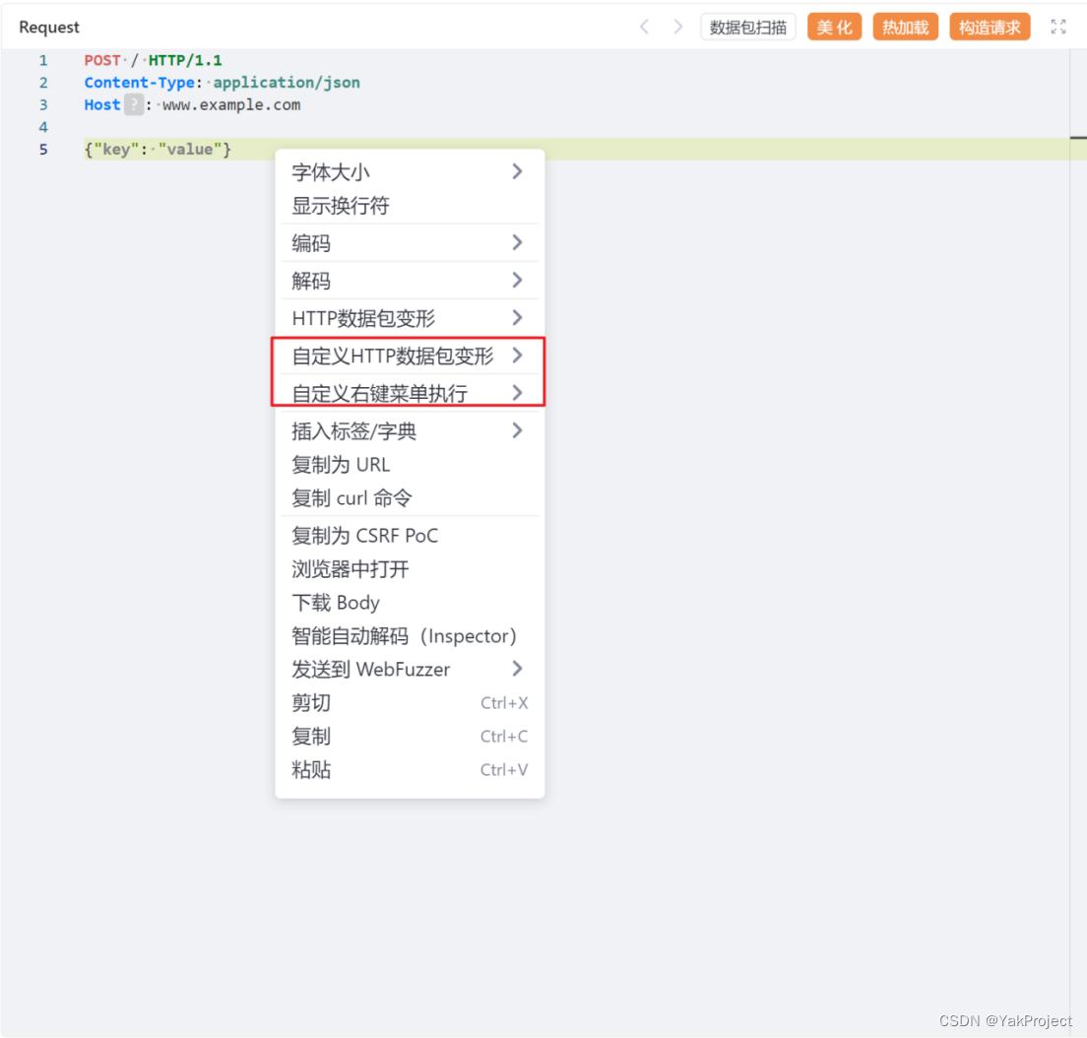Open the 字体大小 submenu
Screen dimensions: 1087x1038
pos(410,172)
